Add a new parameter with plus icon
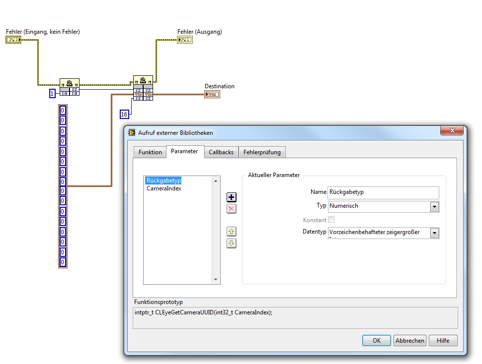Image resolution: width=482 pixels, height=364 pixels. coord(231,197)
